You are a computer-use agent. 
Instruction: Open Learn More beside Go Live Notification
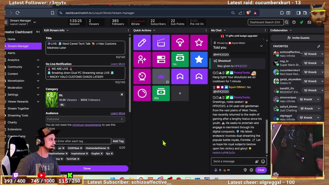click(118, 64)
